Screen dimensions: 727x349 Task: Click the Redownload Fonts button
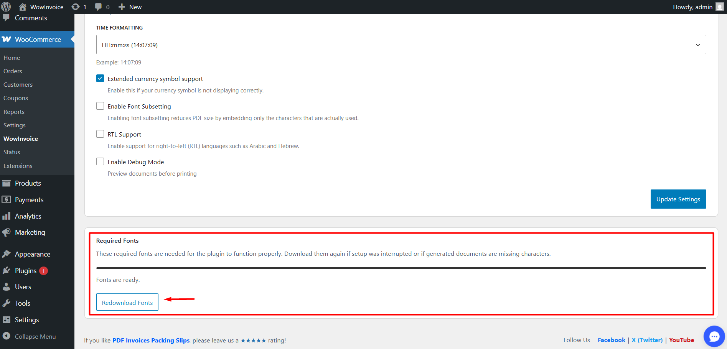127,303
